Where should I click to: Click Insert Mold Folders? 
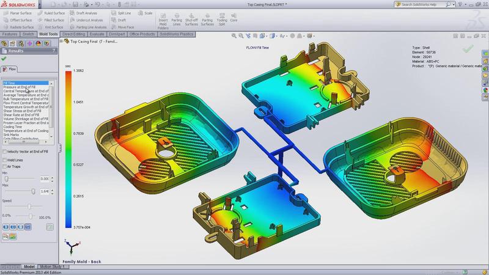(x=163, y=21)
